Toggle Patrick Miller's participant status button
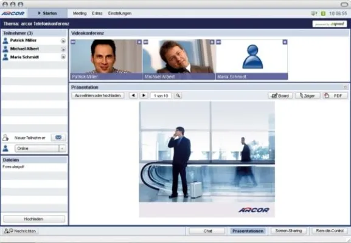This screenshot has height=243, width=351. [x=63, y=41]
